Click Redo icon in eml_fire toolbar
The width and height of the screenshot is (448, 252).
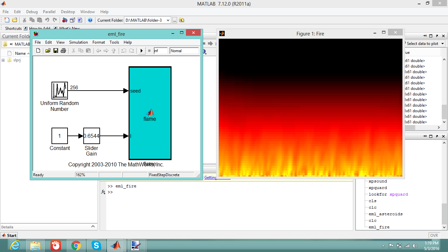(x=132, y=51)
